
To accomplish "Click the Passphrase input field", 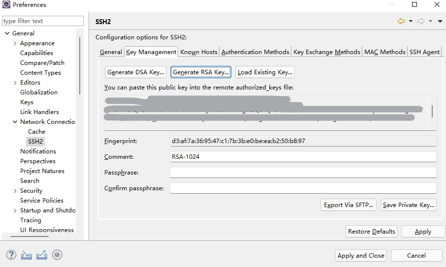I will [x=303, y=172].
